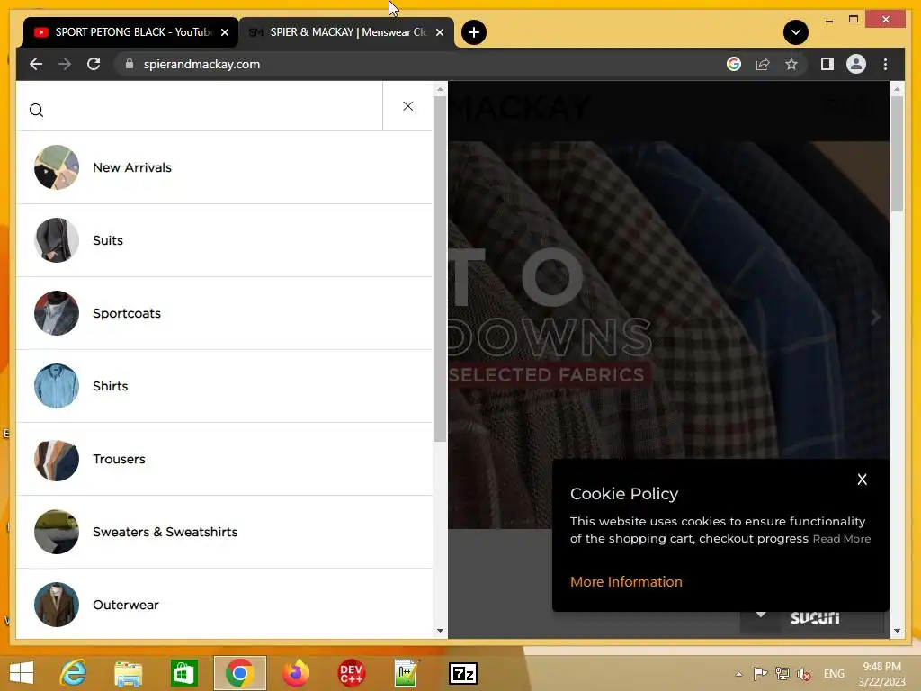Image resolution: width=921 pixels, height=691 pixels.
Task: Launch Firefox from taskbar
Action: (295, 673)
